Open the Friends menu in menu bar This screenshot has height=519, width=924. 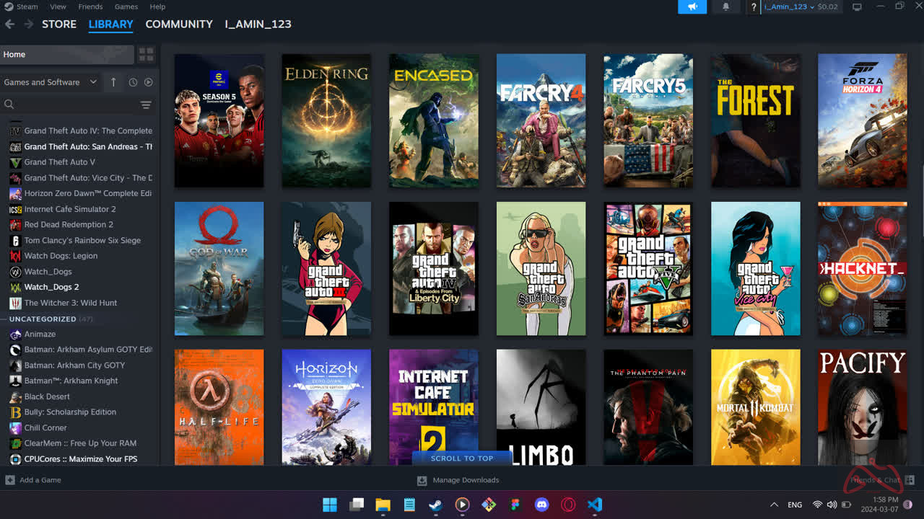click(x=90, y=6)
